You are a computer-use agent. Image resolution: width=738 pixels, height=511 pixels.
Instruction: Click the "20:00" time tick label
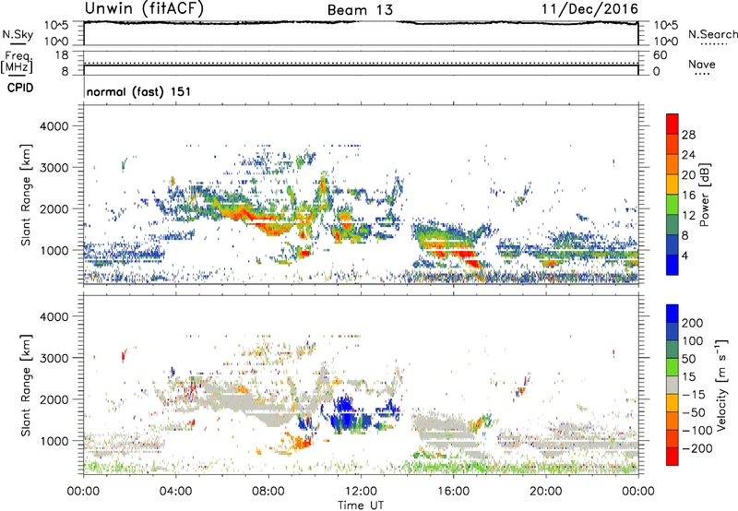click(545, 492)
